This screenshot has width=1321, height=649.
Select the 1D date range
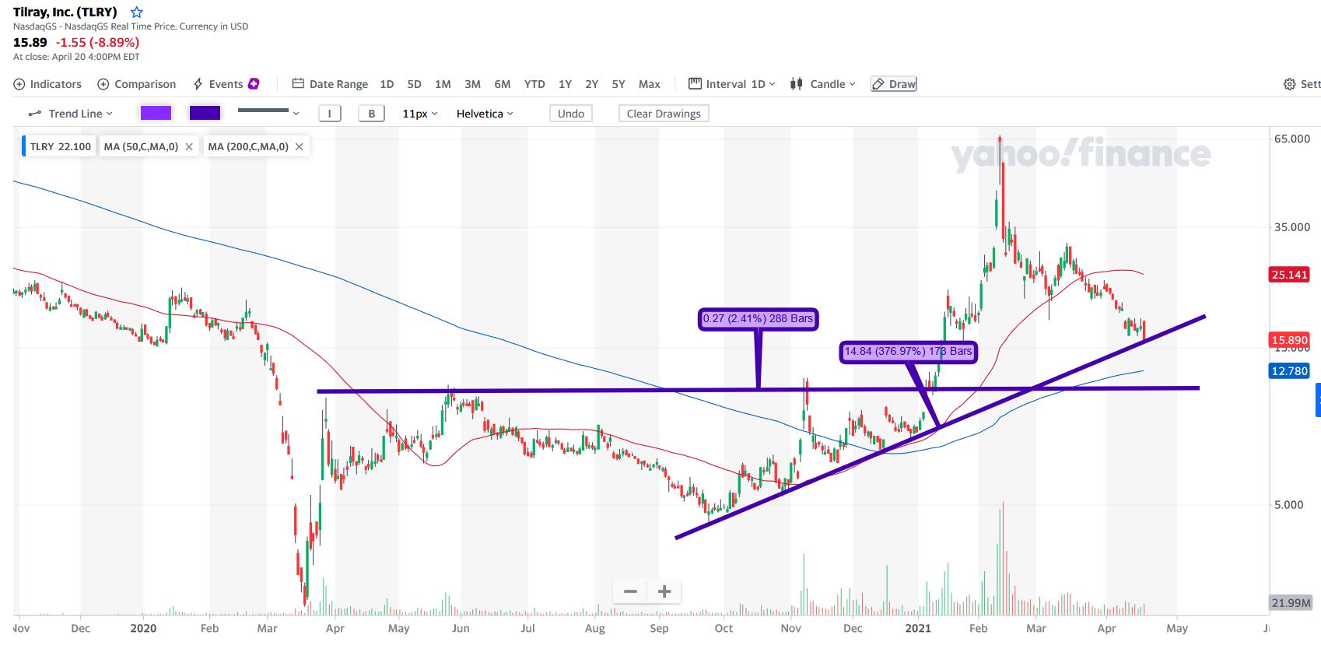387,84
